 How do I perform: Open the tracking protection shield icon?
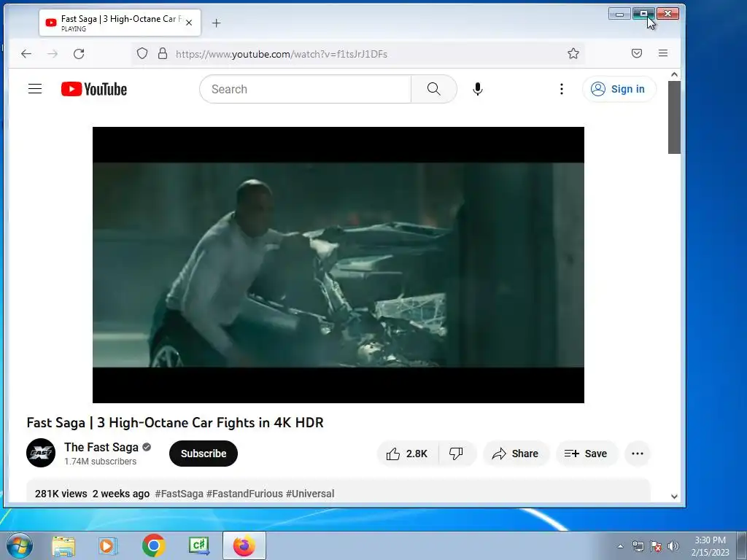[x=142, y=53]
